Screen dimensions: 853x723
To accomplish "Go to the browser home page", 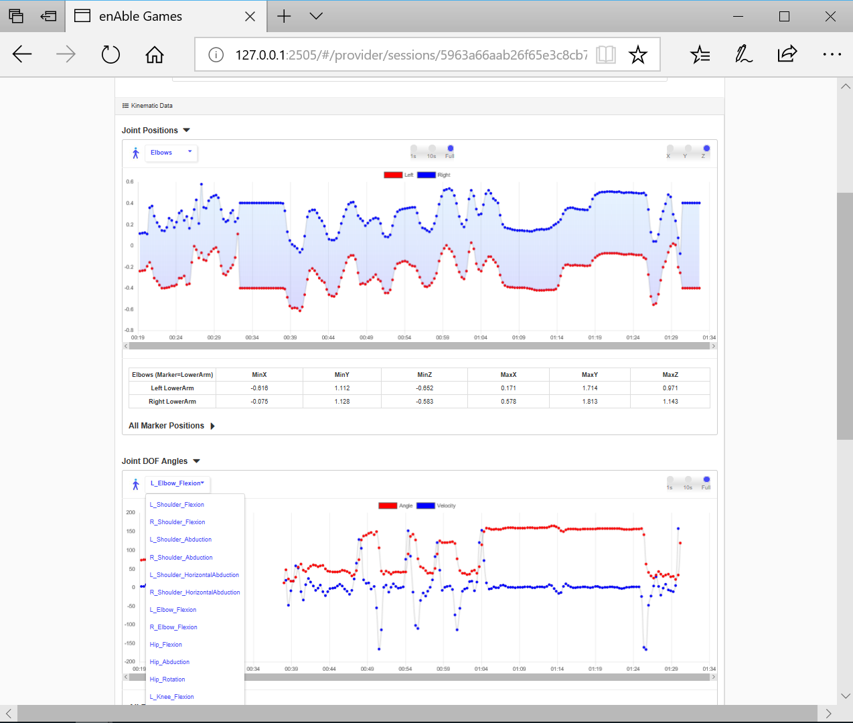I will point(155,54).
